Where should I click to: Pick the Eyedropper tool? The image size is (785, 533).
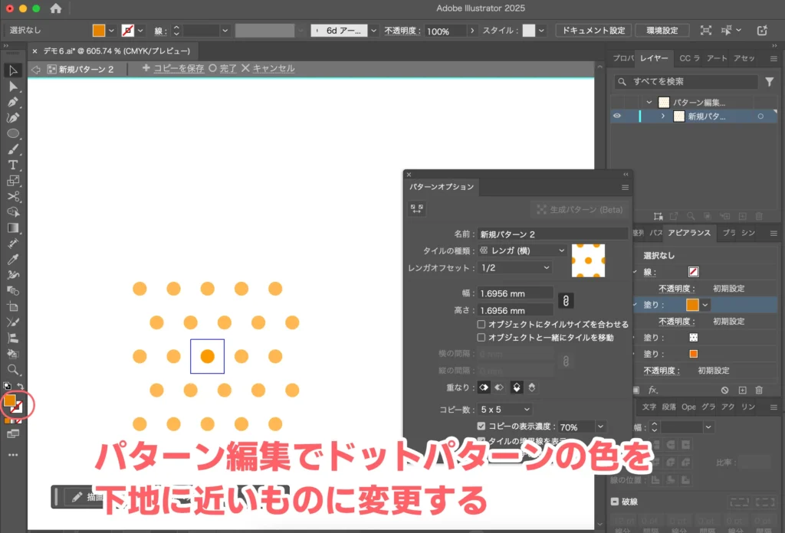tap(11, 260)
